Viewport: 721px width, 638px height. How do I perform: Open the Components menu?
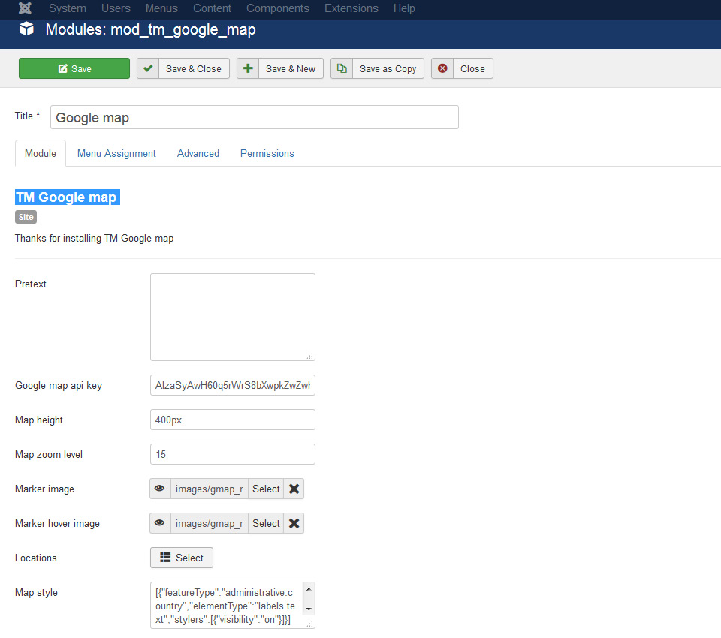(278, 8)
